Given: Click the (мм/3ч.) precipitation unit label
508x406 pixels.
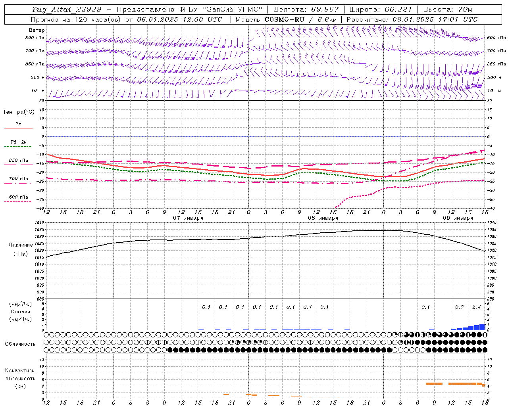Looking at the screenshot, I should pyautogui.click(x=21, y=304).
